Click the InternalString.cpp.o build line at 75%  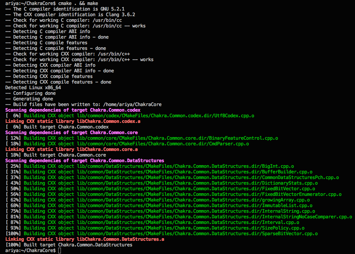tap(160, 211)
